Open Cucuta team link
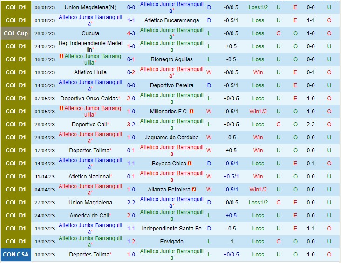 90,33
